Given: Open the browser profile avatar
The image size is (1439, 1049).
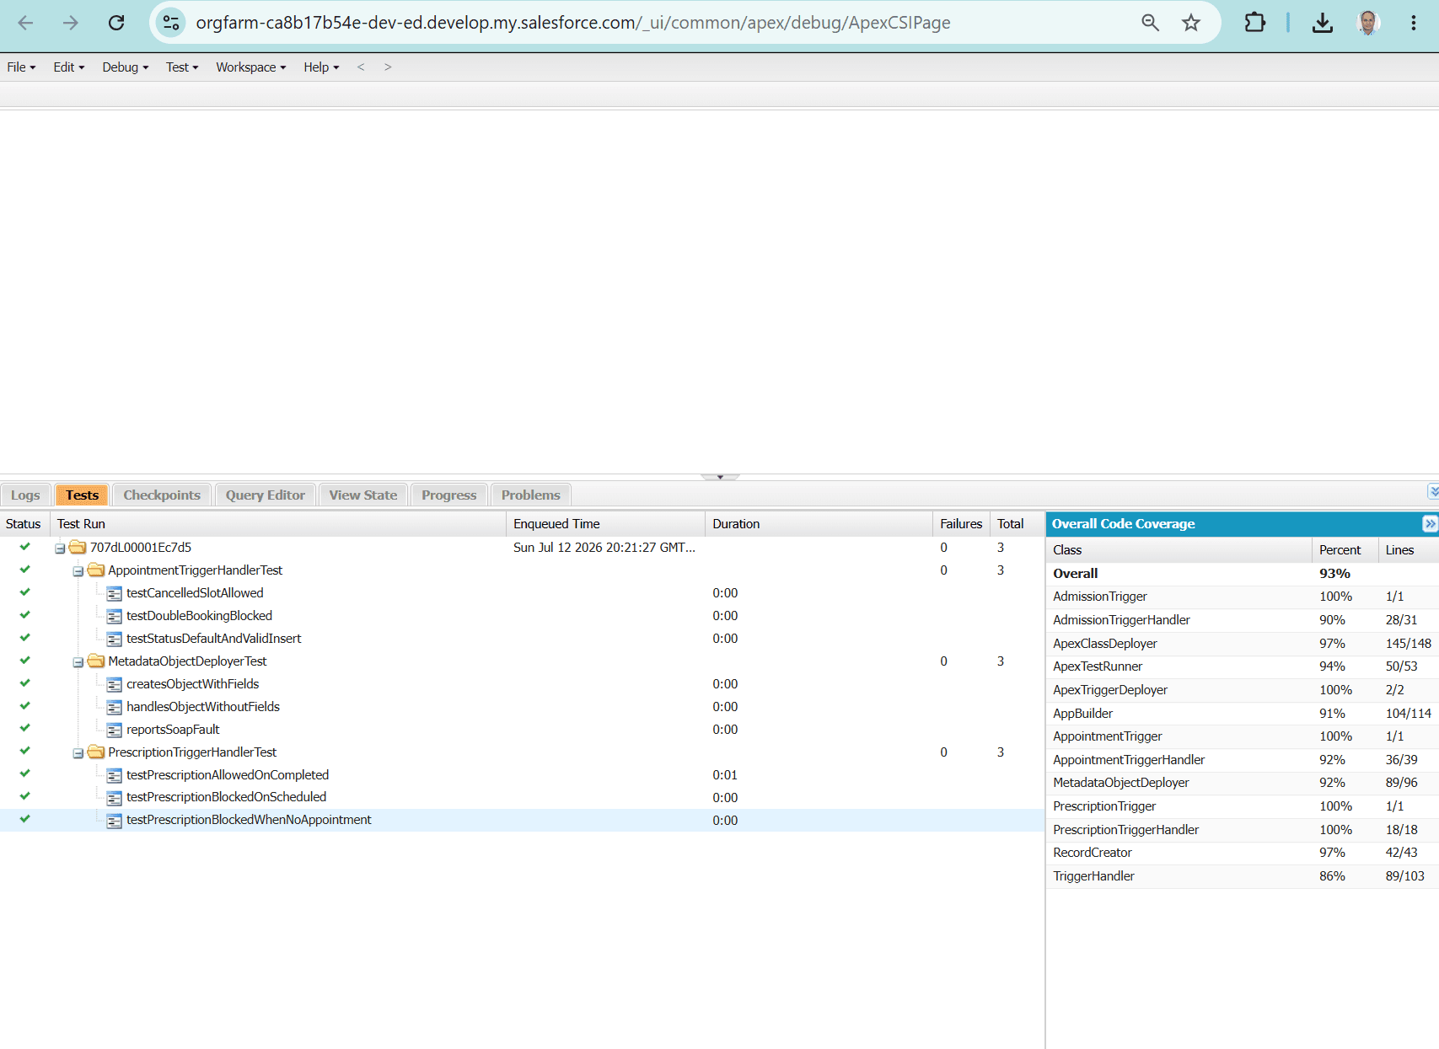Looking at the screenshot, I should click(x=1368, y=23).
